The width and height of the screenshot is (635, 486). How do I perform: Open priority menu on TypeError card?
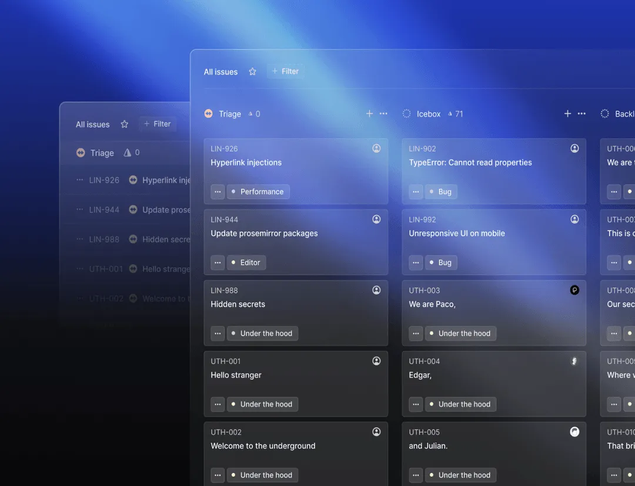[416, 192]
